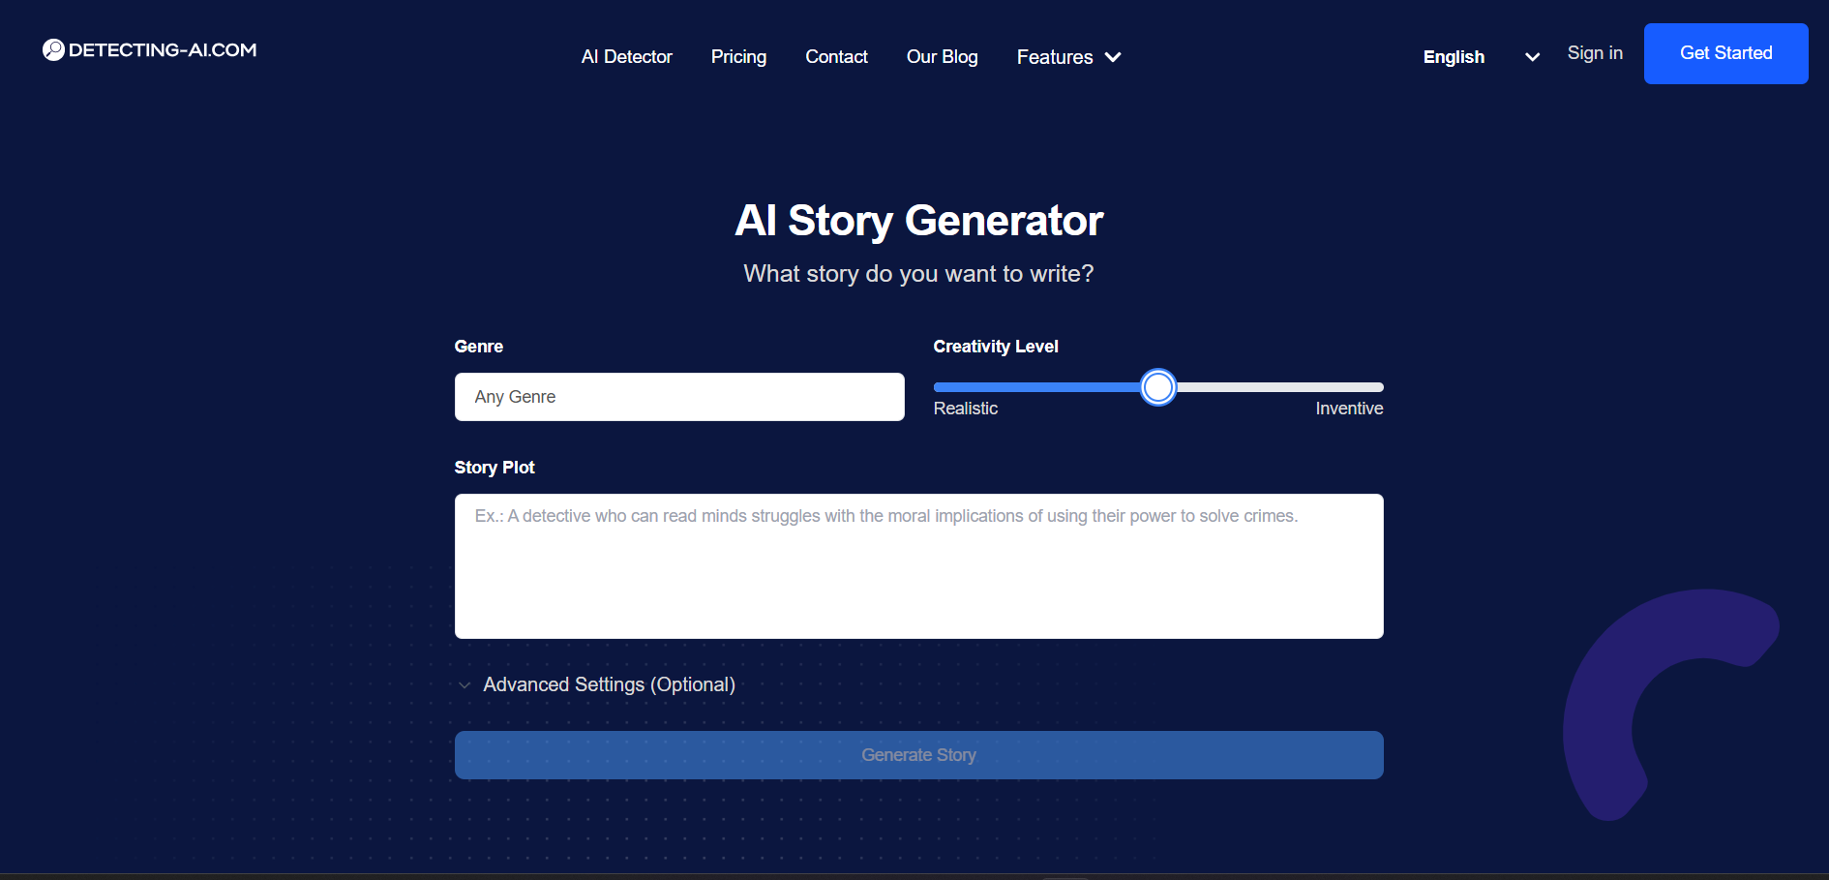Click the Creativity Level label

(x=995, y=347)
